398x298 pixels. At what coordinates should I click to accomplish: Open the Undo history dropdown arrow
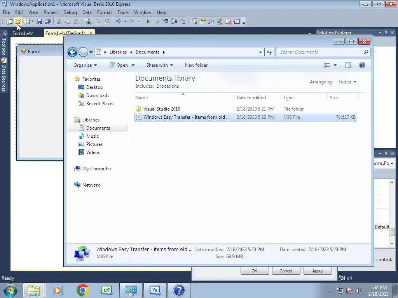[x=126, y=22]
